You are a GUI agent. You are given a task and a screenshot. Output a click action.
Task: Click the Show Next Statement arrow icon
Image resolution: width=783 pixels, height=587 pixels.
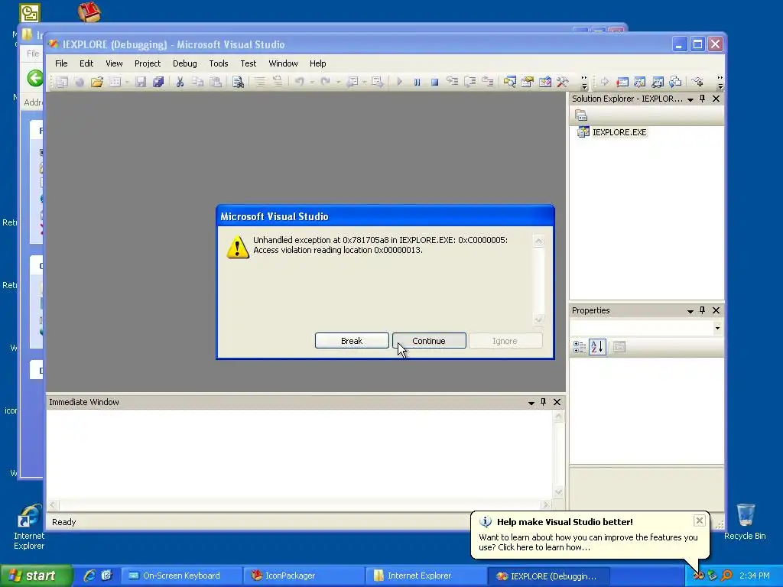[605, 82]
